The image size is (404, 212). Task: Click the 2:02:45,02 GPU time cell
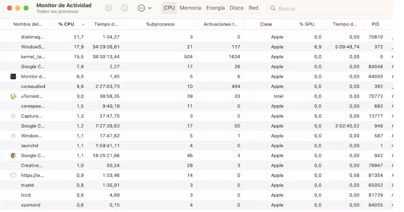pyautogui.click(x=347, y=126)
